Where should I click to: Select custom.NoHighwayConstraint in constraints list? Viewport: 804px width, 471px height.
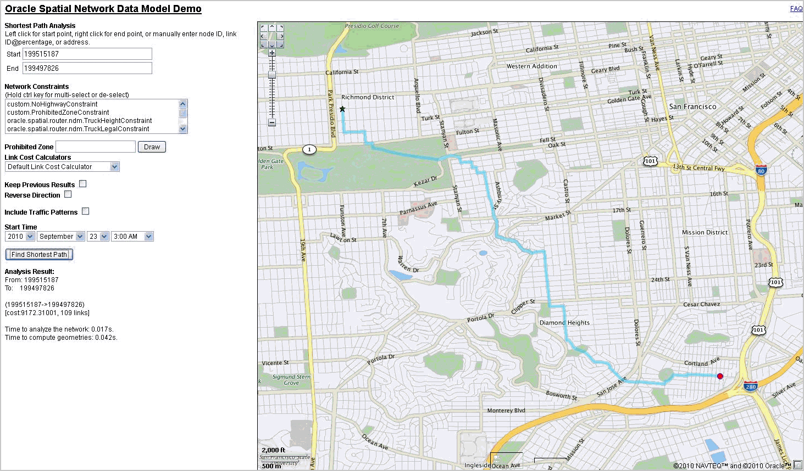click(x=92, y=104)
